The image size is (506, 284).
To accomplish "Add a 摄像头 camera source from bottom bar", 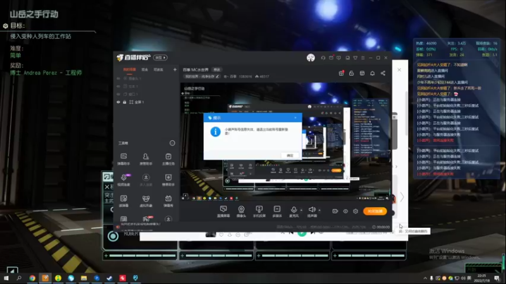I will pos(241,211).
